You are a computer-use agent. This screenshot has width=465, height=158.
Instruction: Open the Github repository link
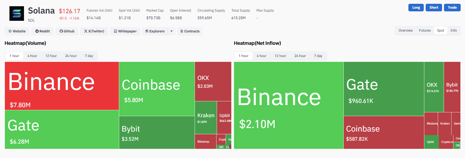pos(67,31)
